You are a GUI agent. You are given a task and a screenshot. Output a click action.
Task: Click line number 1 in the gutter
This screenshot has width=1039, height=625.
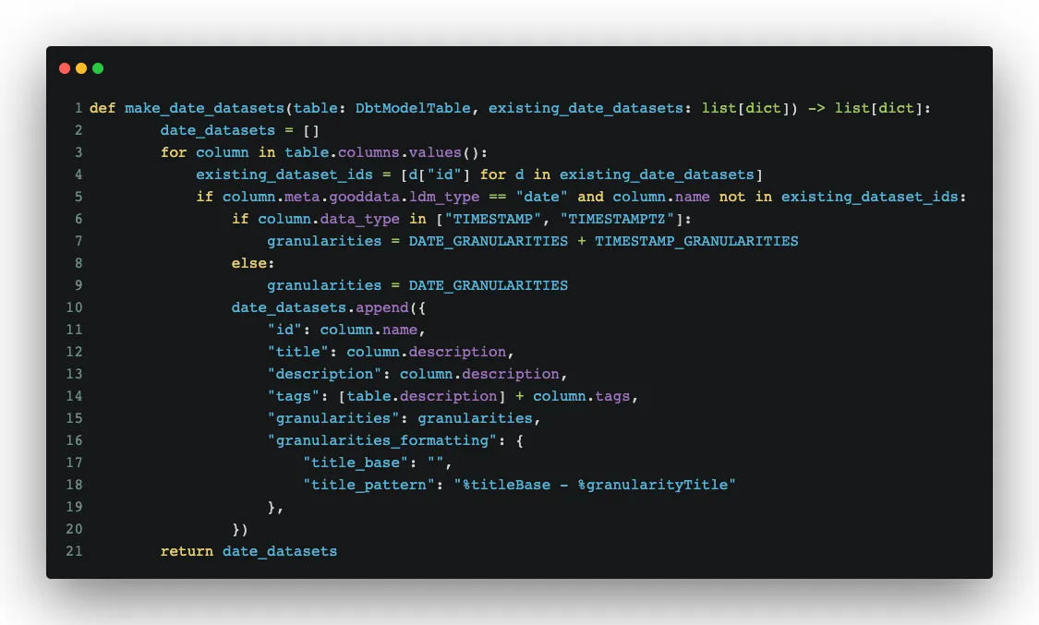coord(78,107)
